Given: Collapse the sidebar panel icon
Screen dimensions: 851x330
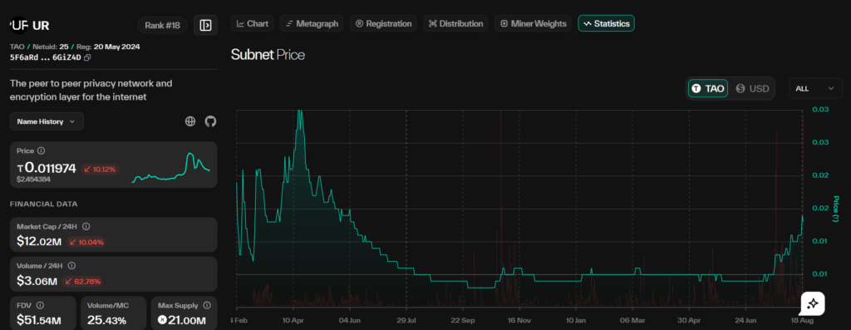Looking at the screenshot, I should coord(206,25).
